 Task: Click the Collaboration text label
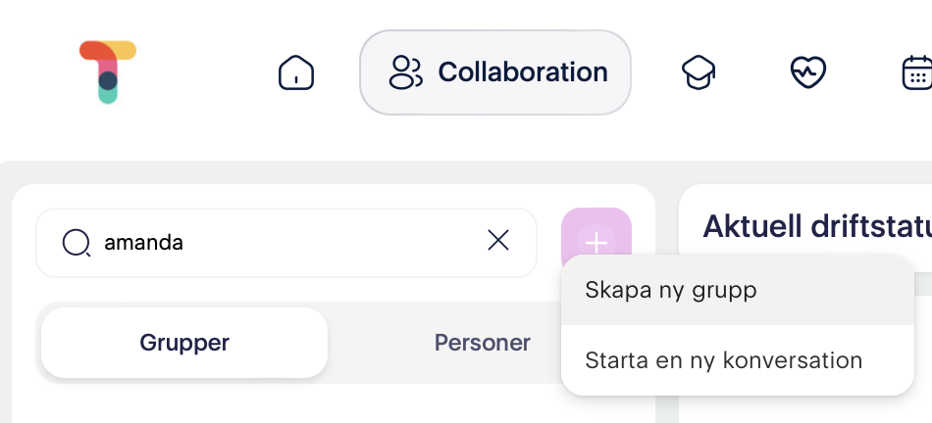coord(523,72)
